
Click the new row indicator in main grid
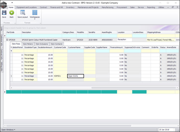coord(5,92)
